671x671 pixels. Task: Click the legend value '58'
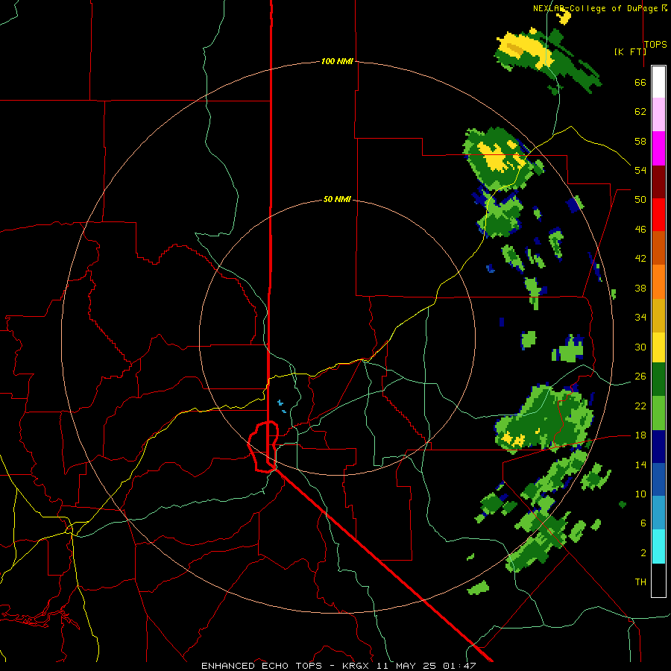(x=640, y=141)
